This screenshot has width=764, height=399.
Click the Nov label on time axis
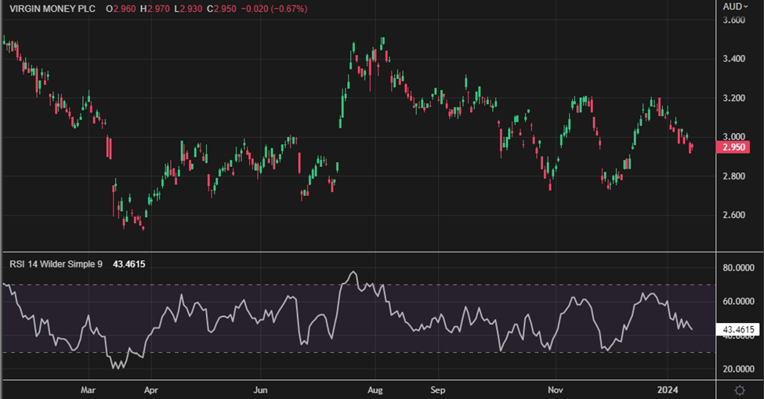click(555, 390)
